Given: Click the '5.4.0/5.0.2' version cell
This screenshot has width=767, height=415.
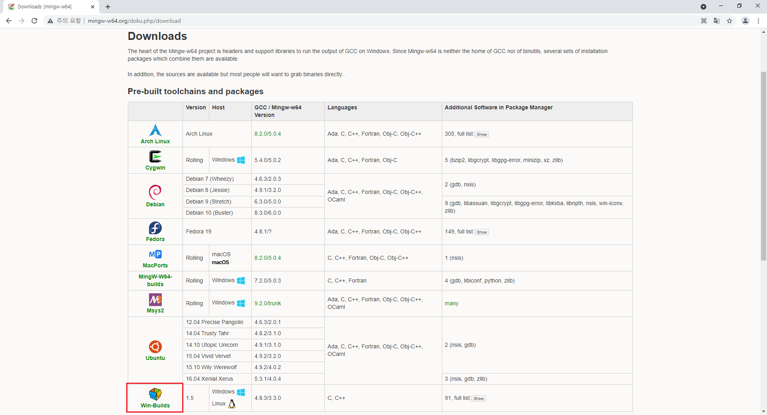Looking at the screenshot, I should pyautogui.click(x=288, y=160).
